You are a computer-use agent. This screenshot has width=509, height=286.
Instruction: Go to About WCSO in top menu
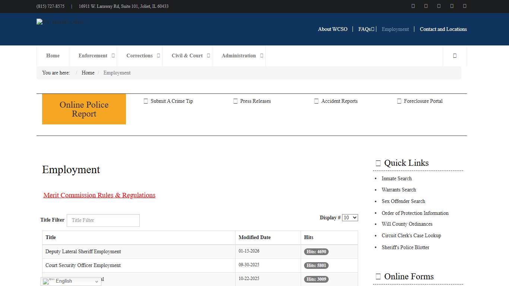coord(332,29)
